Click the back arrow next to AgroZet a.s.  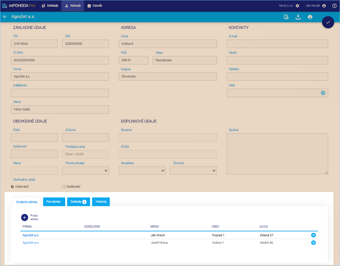5,17
